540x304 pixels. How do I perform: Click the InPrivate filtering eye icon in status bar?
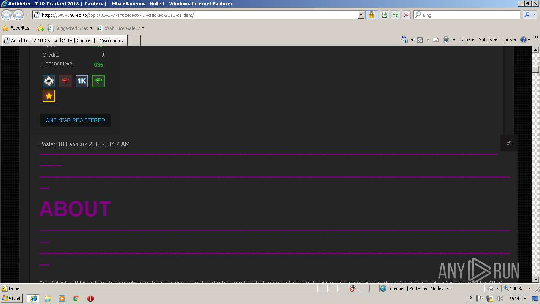click(353, 288)
